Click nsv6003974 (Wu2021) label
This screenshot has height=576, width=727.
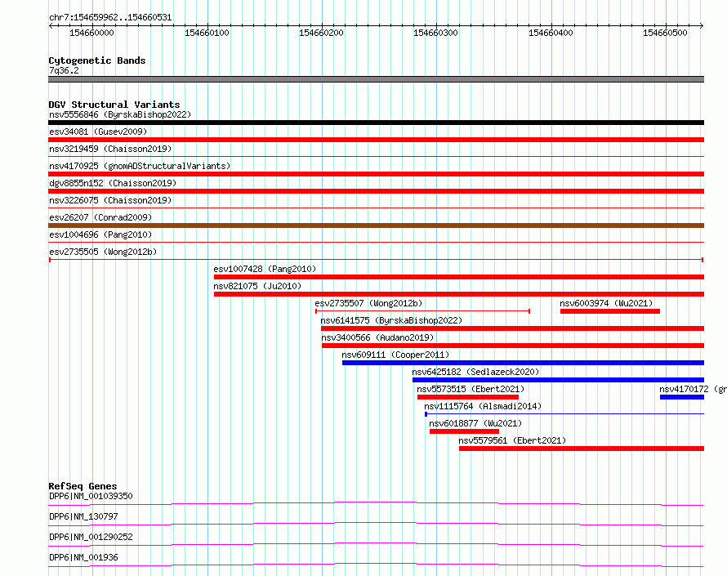(606, 303)
